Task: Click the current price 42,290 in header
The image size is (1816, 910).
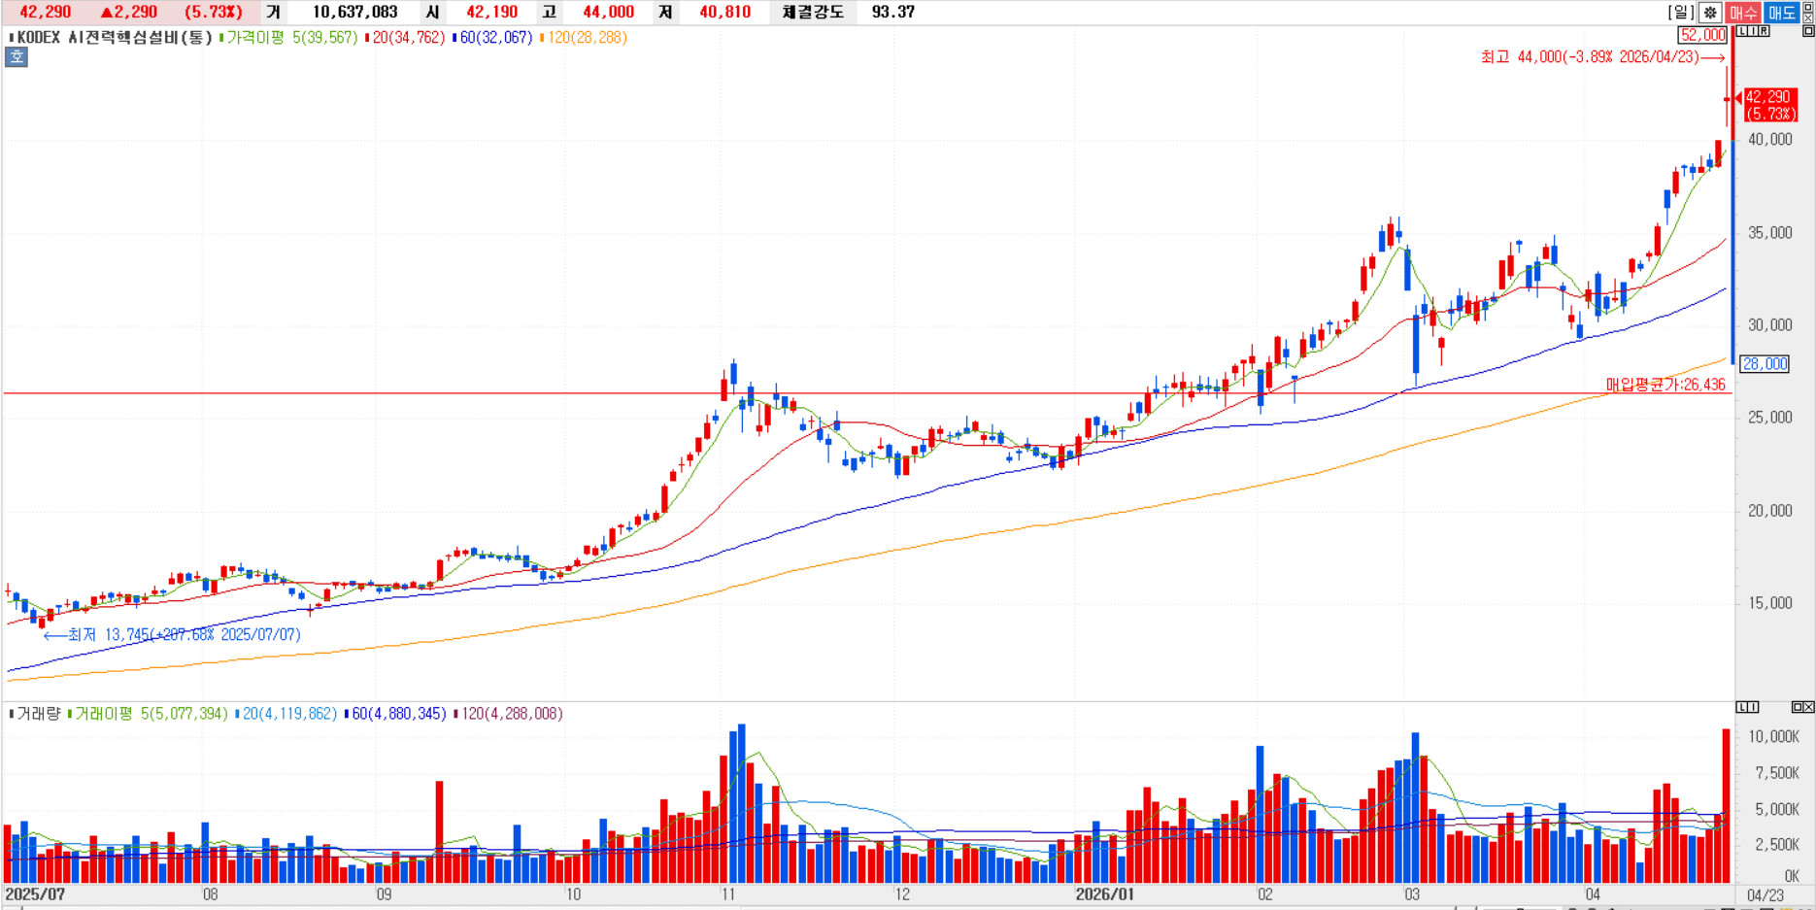Action: 46,13
